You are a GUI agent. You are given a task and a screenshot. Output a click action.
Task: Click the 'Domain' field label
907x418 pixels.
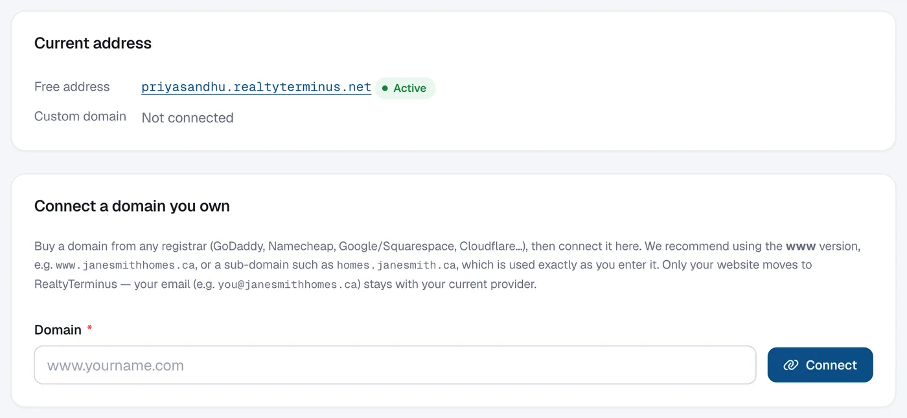(58, 329)
